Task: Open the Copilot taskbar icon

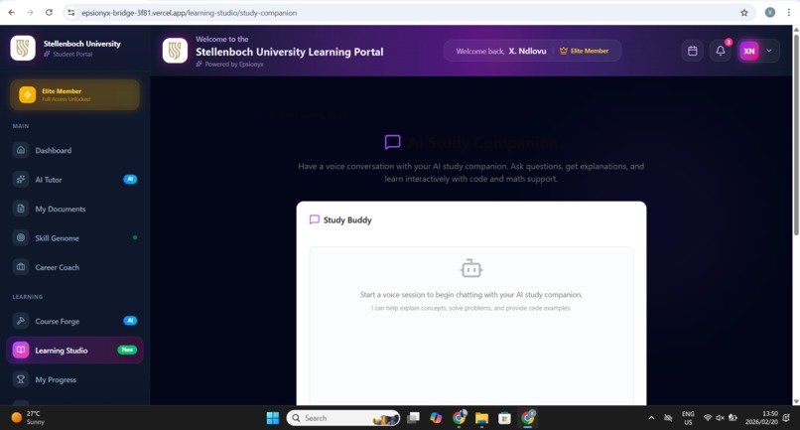Action: [x=436, y=418]
